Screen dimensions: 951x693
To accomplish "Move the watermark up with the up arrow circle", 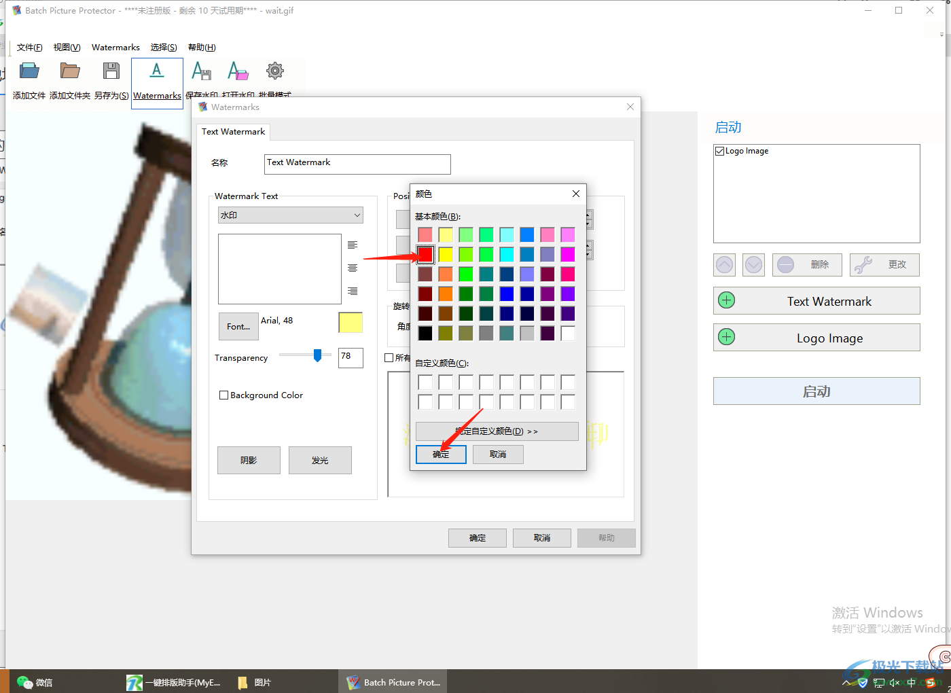I will click(x=725, y=264).
